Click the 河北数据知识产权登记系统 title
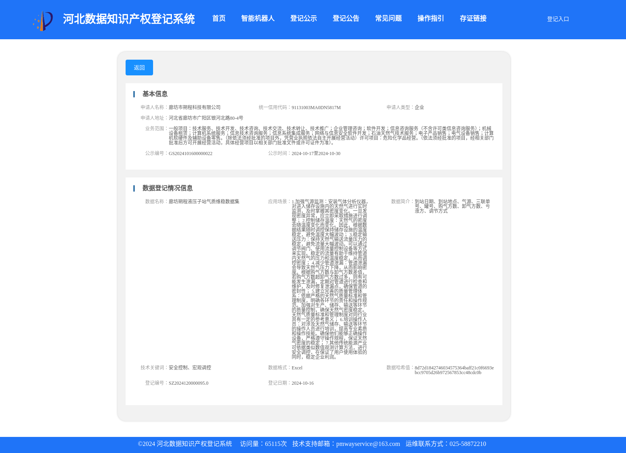 (129, 19)
